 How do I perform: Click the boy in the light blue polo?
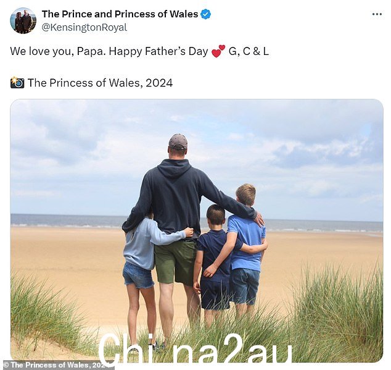246,245
